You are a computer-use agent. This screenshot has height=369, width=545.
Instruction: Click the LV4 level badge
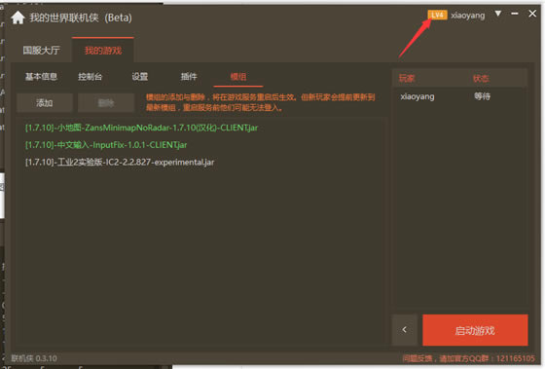437,15
